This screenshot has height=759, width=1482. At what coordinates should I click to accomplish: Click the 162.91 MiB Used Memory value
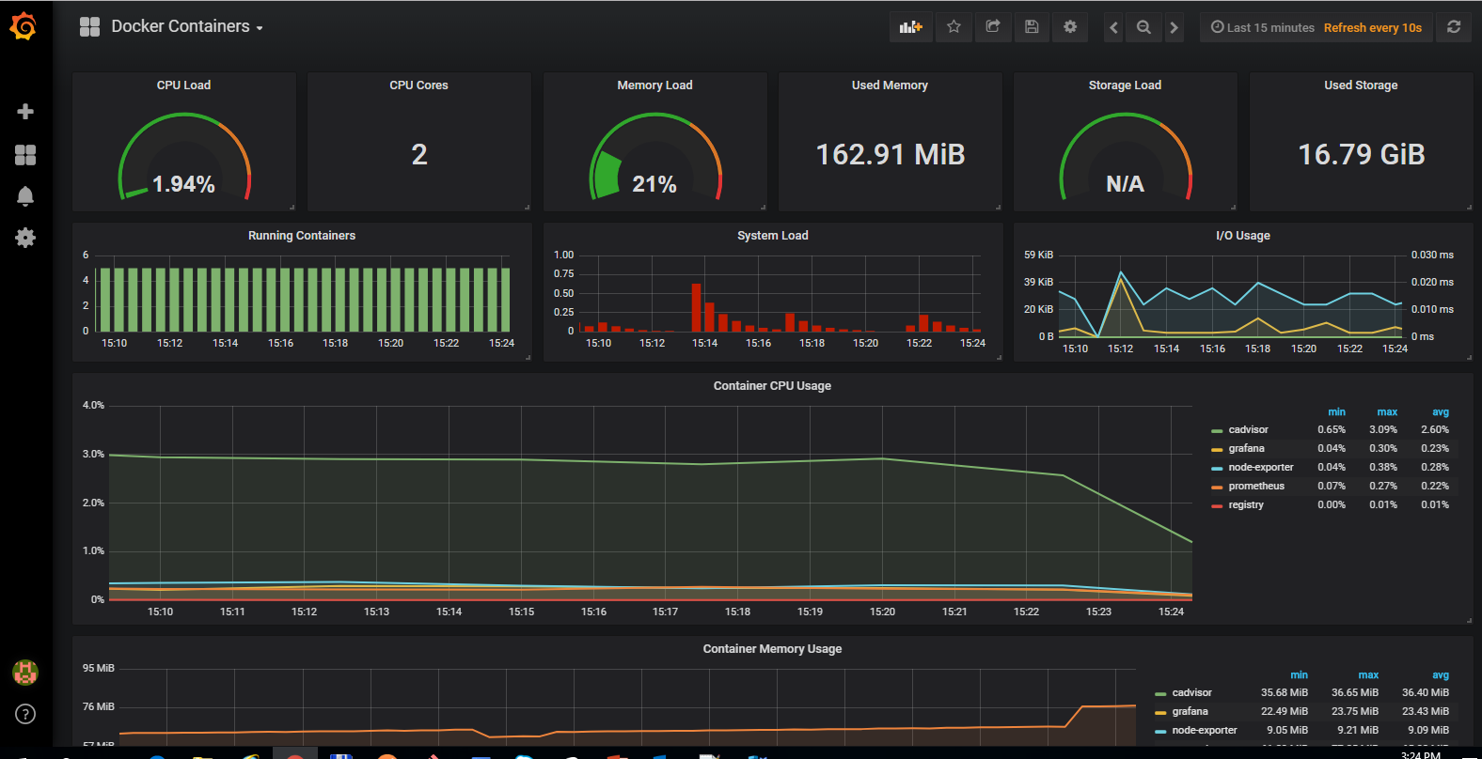click(891, 154)
